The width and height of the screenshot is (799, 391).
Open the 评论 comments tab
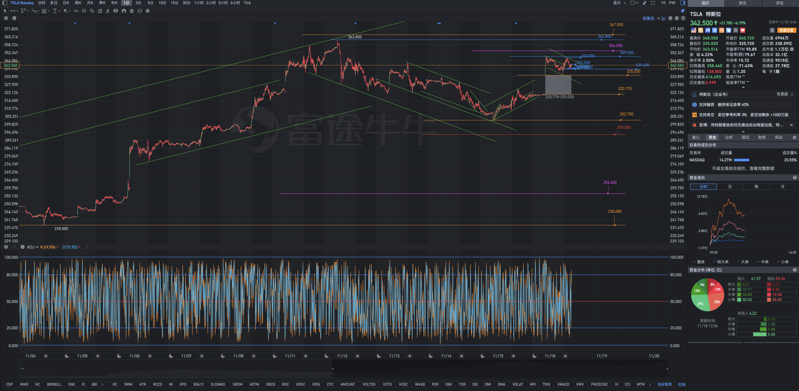click(780, 3)
